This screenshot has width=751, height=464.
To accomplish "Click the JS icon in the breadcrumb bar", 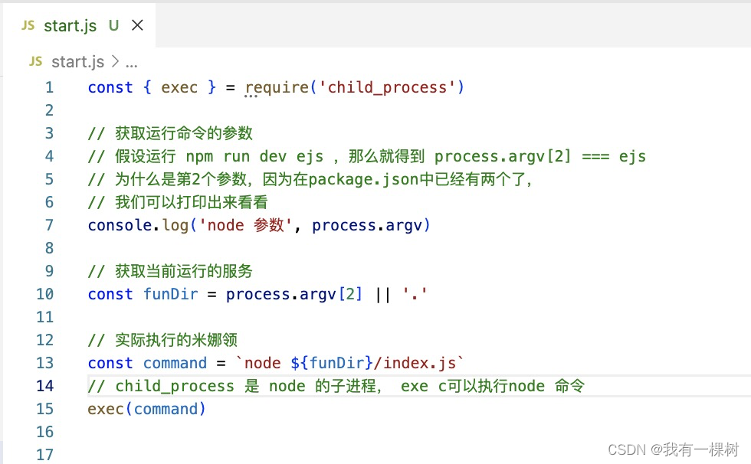I will click(x=34, y=61).
